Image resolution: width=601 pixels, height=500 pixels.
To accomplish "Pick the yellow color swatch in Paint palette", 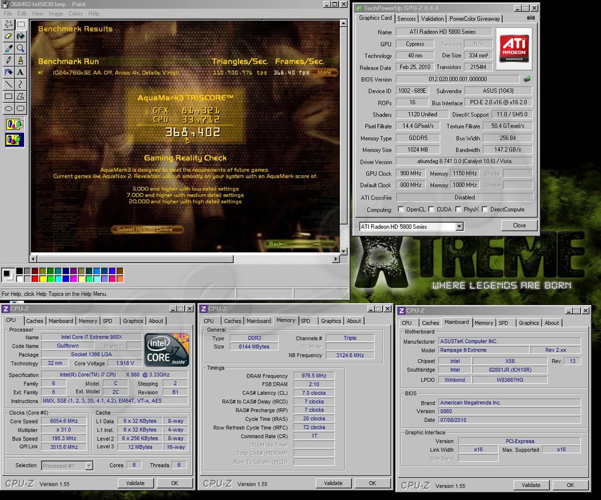I will tap(43, 278).
